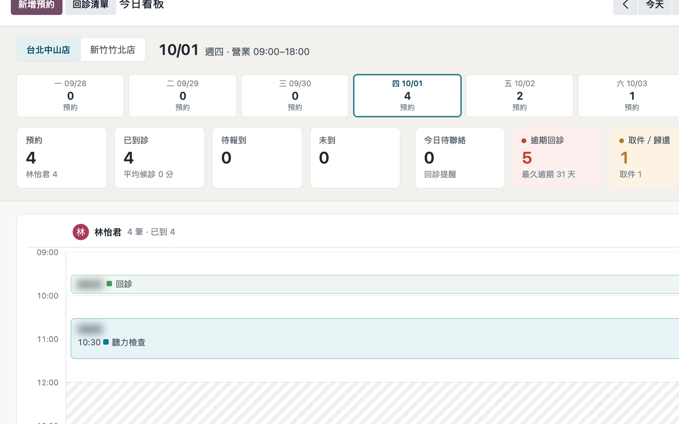679x424 pixels.
Task: Click the 4 筆 · 已到 4 summary
Action: [151, 232]
